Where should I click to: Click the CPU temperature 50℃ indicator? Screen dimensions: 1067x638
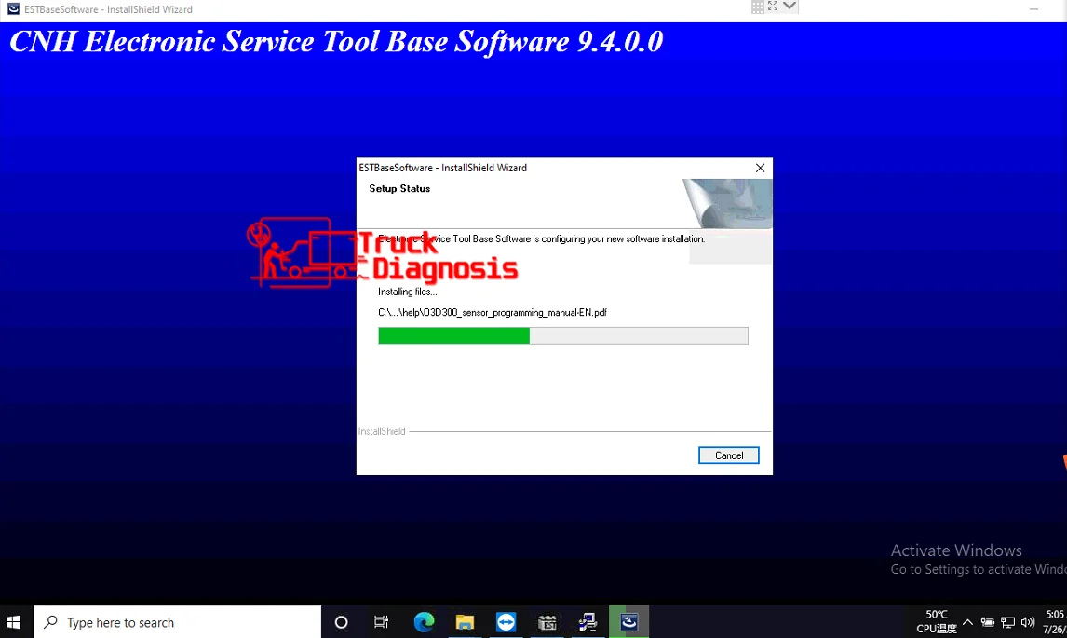[x=937, y=621]
